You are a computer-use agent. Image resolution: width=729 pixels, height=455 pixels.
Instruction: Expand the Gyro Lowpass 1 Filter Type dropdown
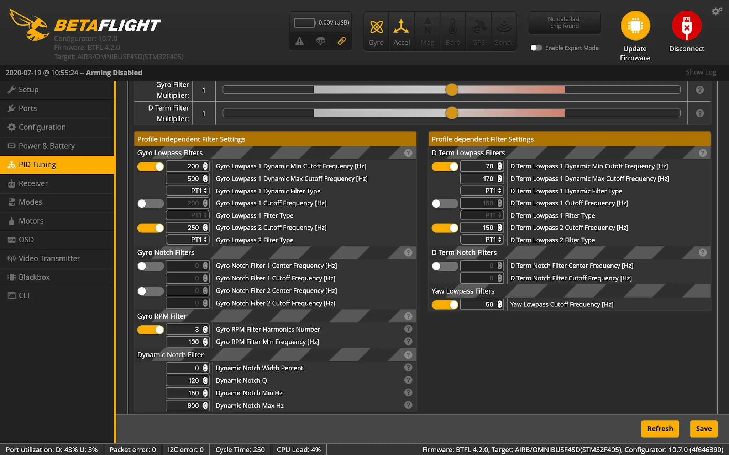click(x=187, y=215)
